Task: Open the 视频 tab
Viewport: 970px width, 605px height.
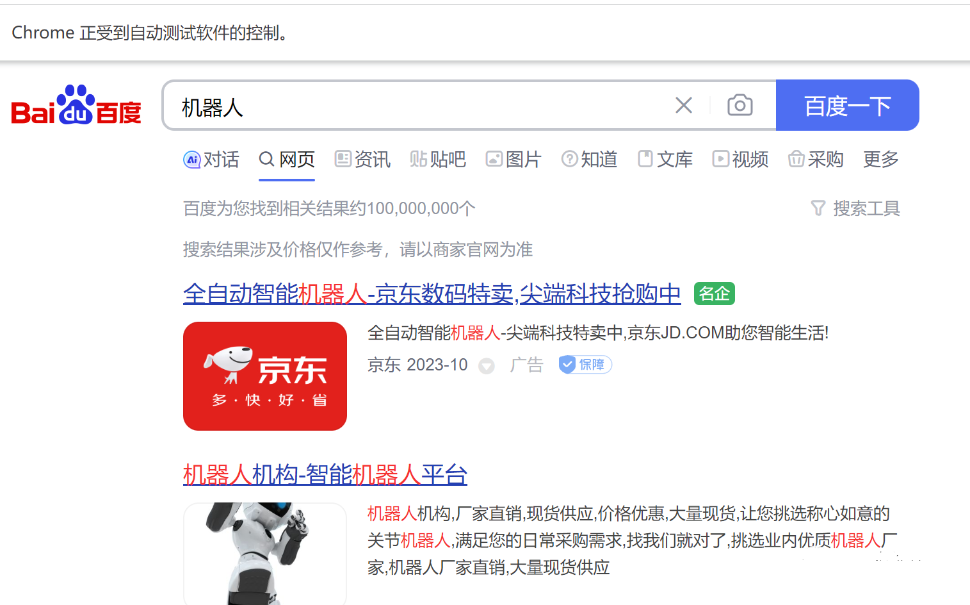Action: point(740,159)
